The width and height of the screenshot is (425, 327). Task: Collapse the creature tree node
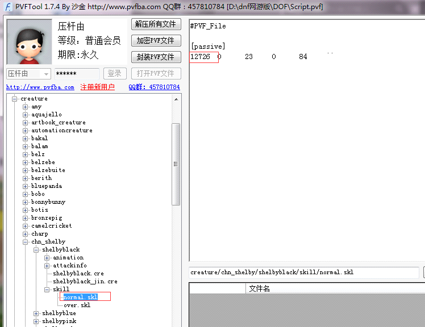point(15,99)
